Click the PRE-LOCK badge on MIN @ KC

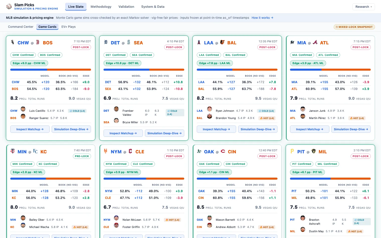click(82, 156)
